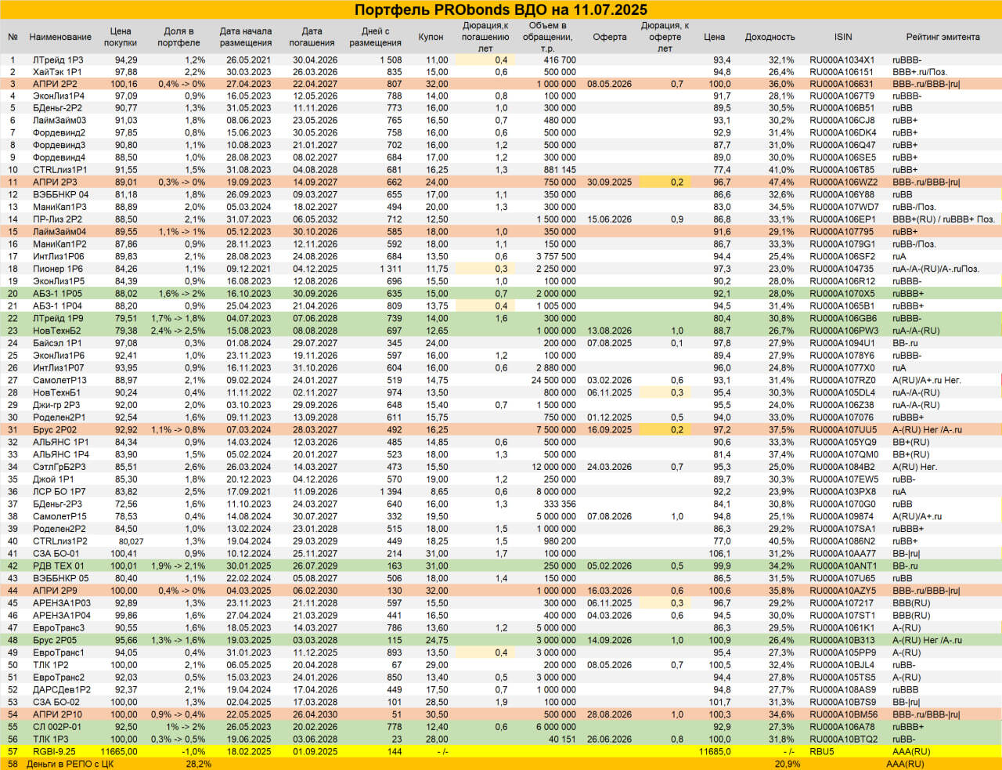Click the 'Брус 2Р02' bond name
1002x770 pixels.
click(55, 430)
